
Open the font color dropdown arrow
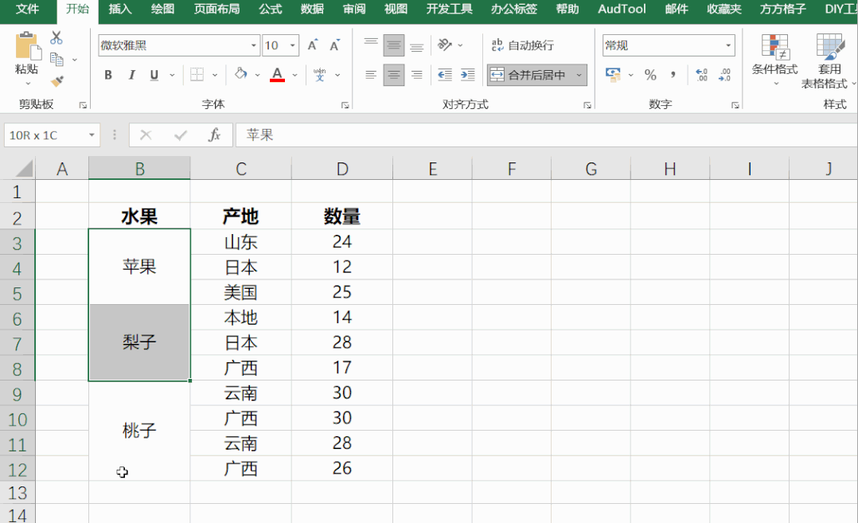coord(295,75)
